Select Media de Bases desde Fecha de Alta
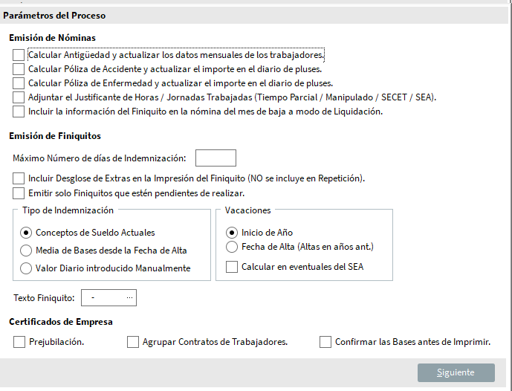Viewport: 512px width, 391px height. 26,251
